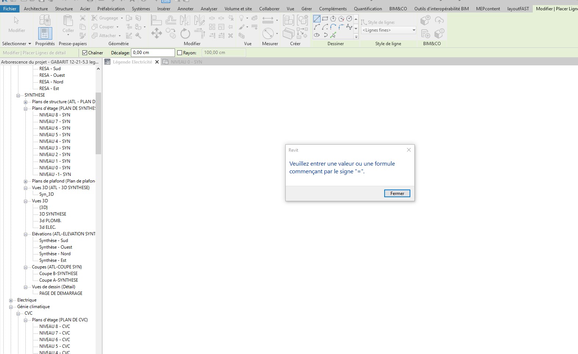This screenshot has width=578, height=354.
Task: Activate the Pick Lines tool
Action: 333,35
